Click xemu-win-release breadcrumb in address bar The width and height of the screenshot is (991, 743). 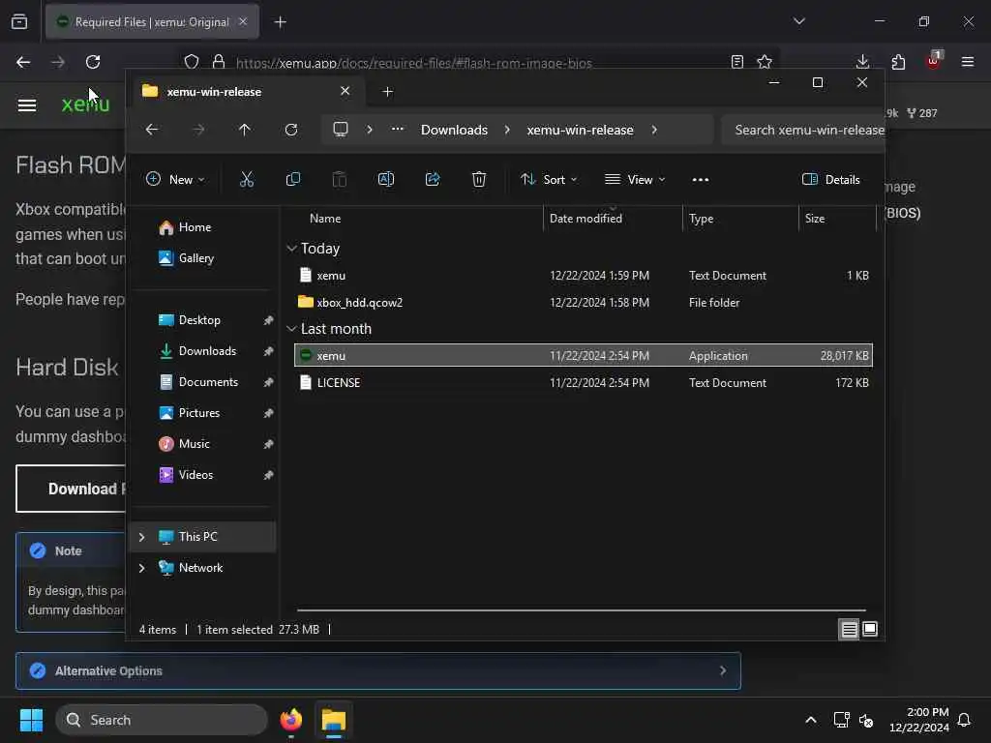click(x=580, y=130)
